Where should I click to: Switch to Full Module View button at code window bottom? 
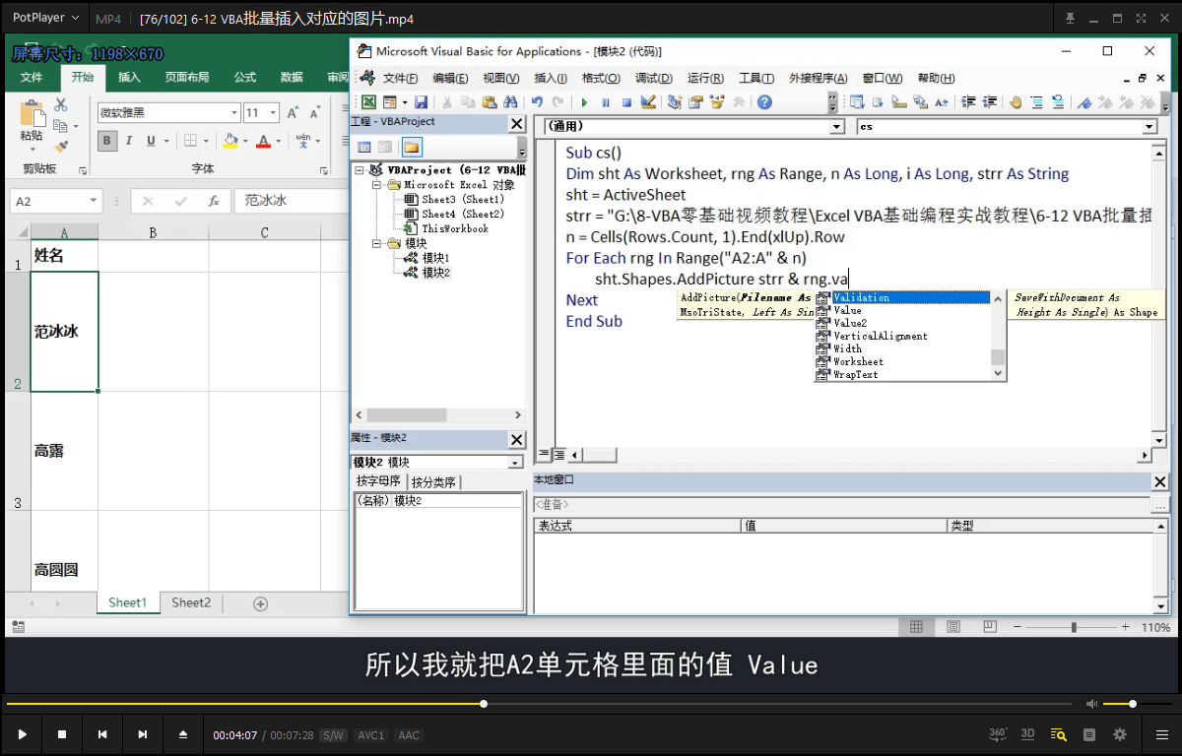(558, 455)
